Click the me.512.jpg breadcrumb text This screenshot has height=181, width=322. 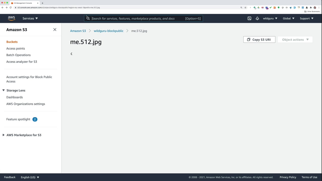coord(139,31)
